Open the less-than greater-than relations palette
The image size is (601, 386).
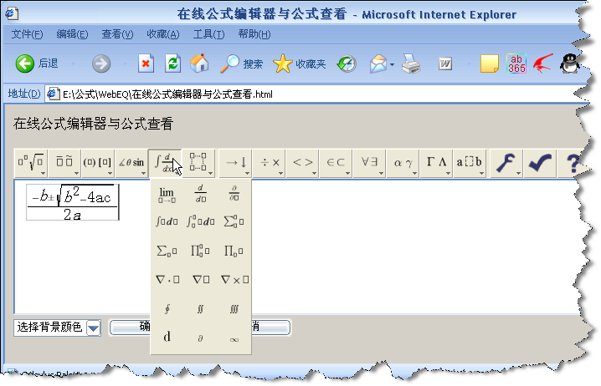302,163
